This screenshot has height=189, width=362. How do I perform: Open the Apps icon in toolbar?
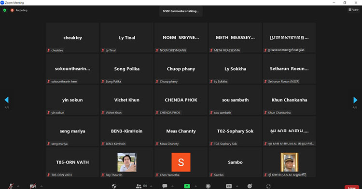pyautogui.click(x=268, y=186)
